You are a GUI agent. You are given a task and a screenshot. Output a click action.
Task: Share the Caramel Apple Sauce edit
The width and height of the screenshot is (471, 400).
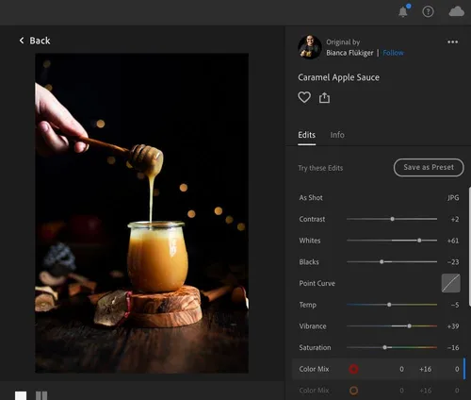pyautogui.click(x=324, y=98)
